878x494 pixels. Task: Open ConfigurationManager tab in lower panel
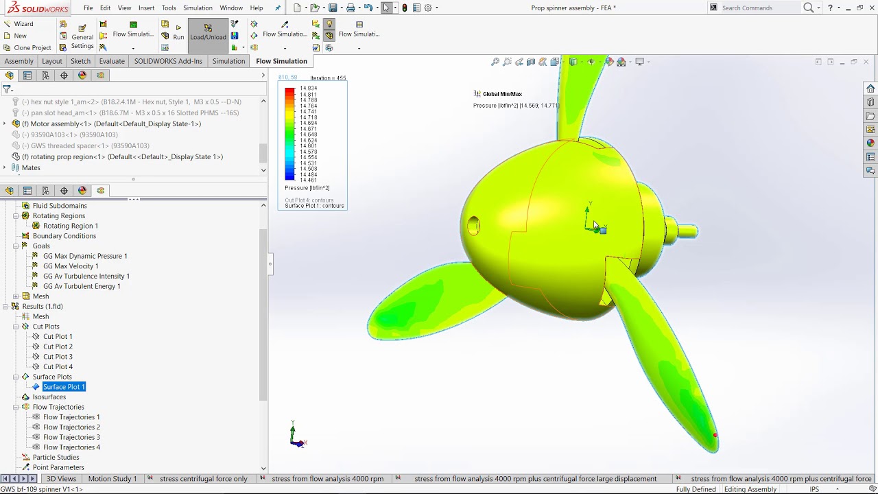46,191
